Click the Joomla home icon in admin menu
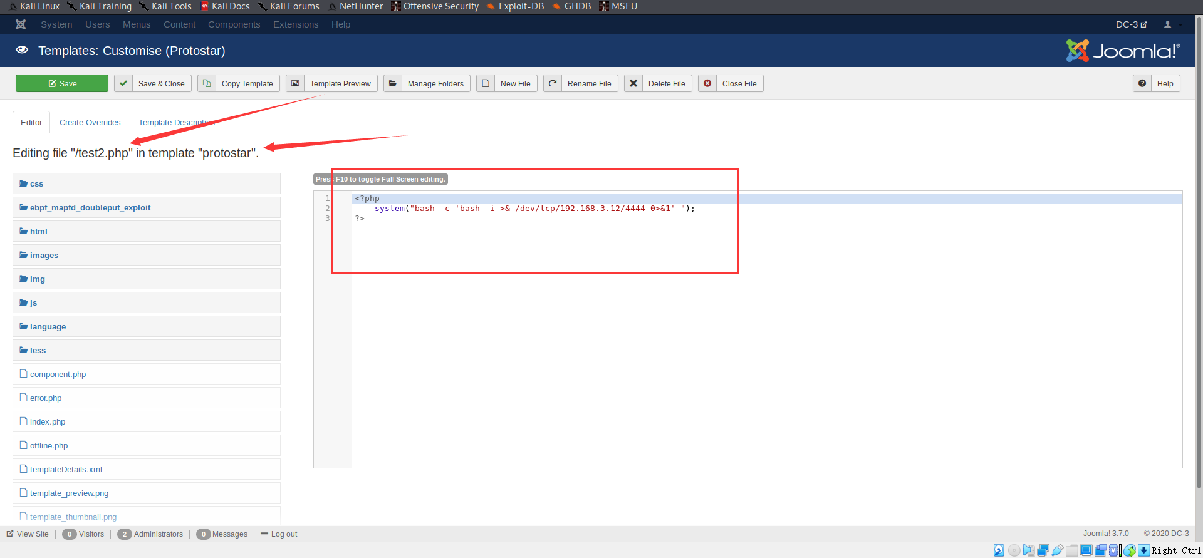Screen dimensions: 1203x558 (x=21, y=24)
